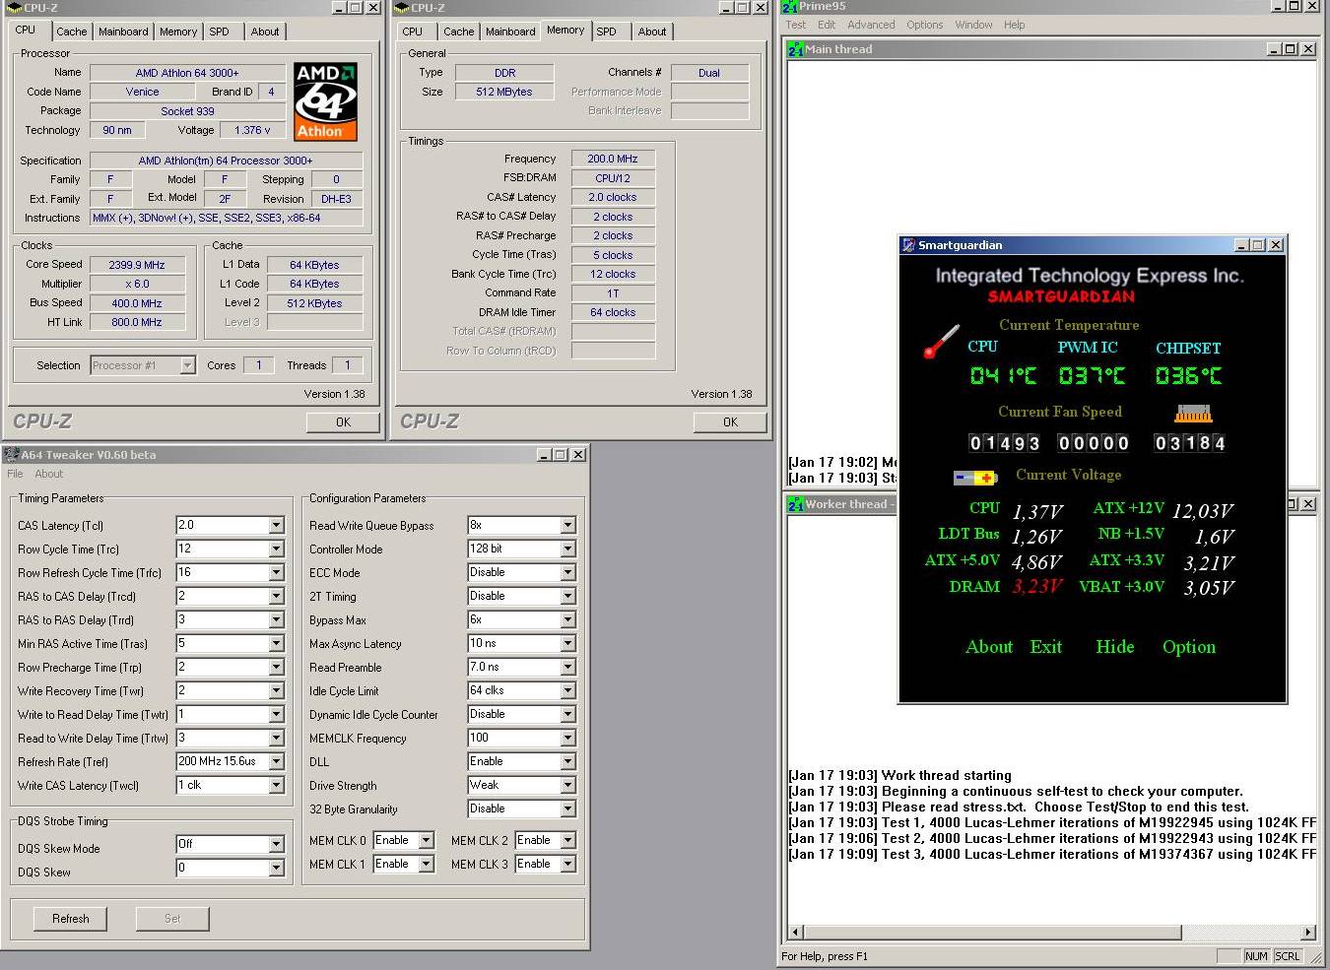1330x970 pixels.
Task: Click the Prime95 scrollbar right arrow
Action: point(1307,932)
